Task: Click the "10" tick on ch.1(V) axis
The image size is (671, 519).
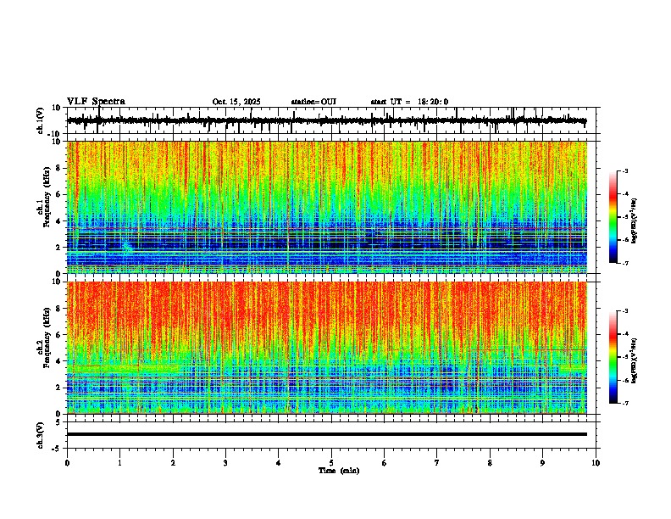Action: (x=57, y=108)
